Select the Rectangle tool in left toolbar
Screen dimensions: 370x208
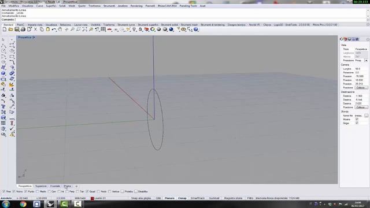[x=12, y=57]
